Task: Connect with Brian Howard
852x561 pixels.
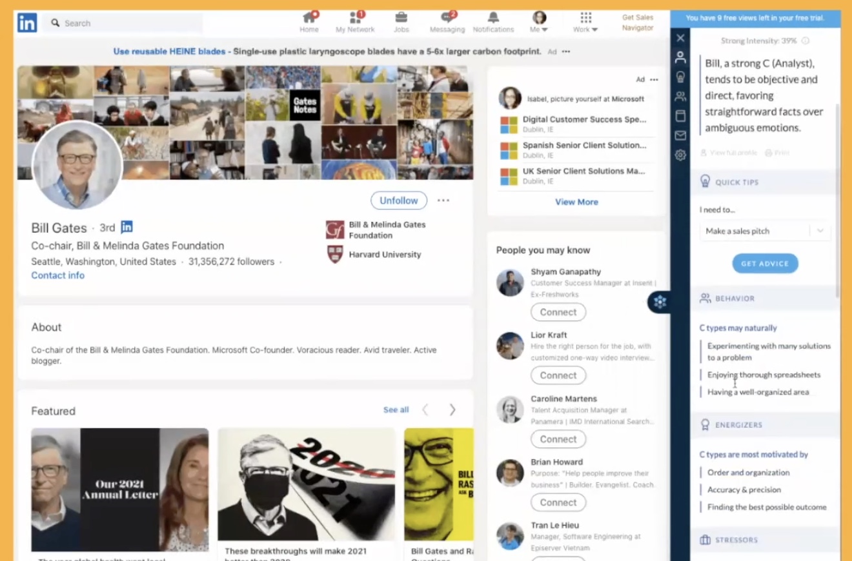Action: 558,502
